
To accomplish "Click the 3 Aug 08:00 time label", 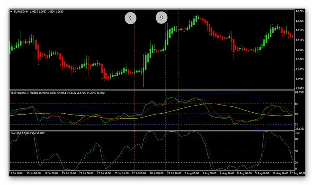I will click(209, 173).
